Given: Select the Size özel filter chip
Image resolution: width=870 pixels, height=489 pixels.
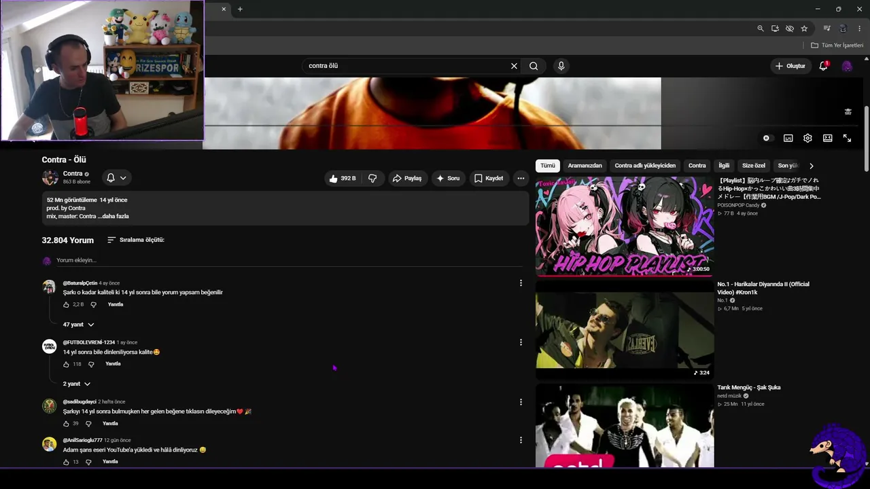Looking at the screenshot, I should pos(754,166).
